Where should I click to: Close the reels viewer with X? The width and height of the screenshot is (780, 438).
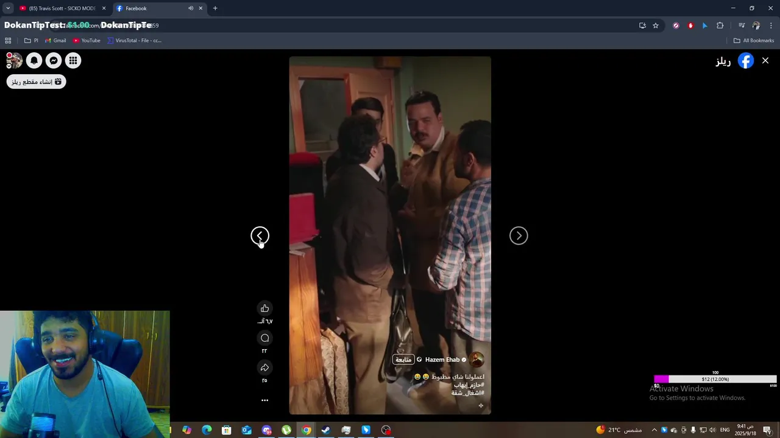pos(765,60)
